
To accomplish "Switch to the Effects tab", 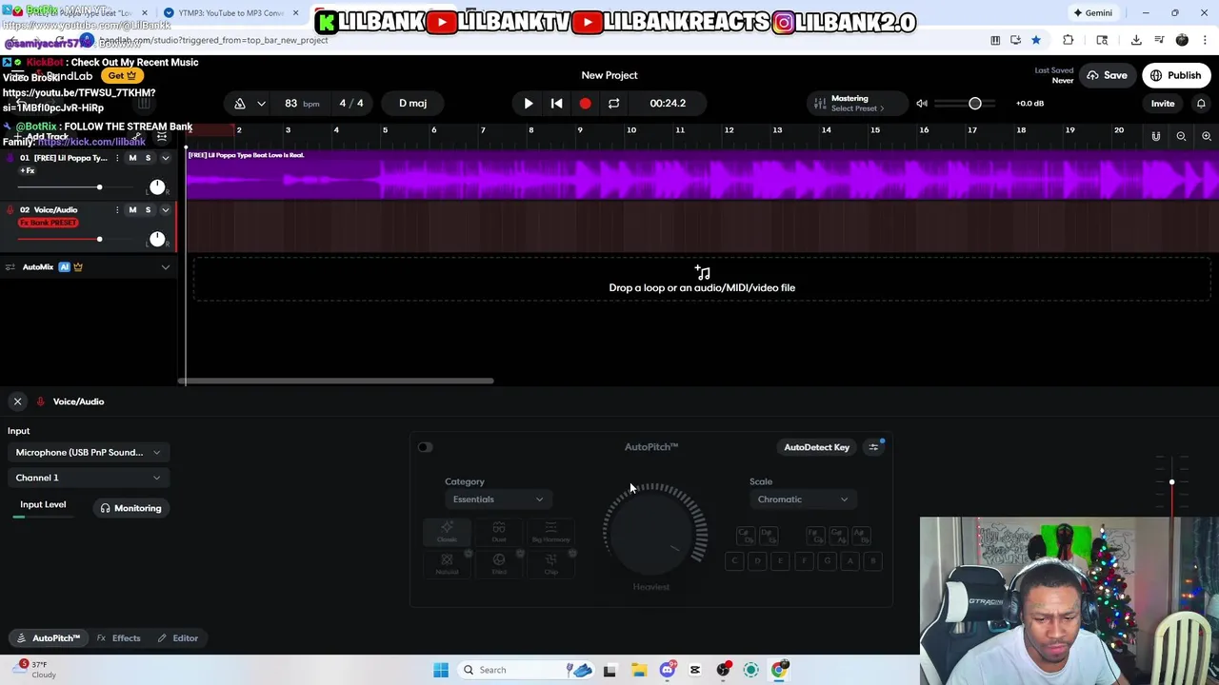I will pos(118,638).
